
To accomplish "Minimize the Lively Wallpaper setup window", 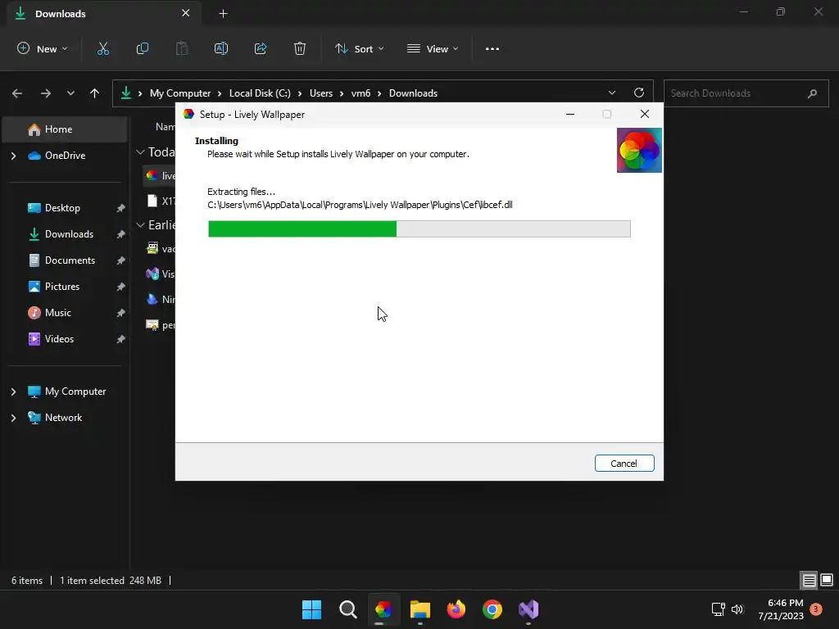I will point(570,114).
